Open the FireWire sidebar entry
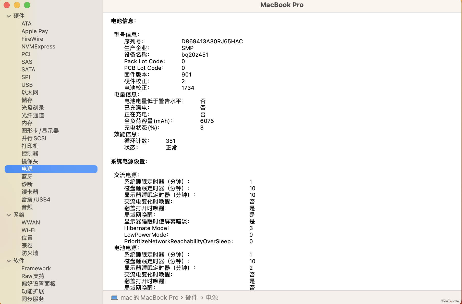The height and width of the screenshot is (304, 462). pyautogui.click(x=32, y=39)
